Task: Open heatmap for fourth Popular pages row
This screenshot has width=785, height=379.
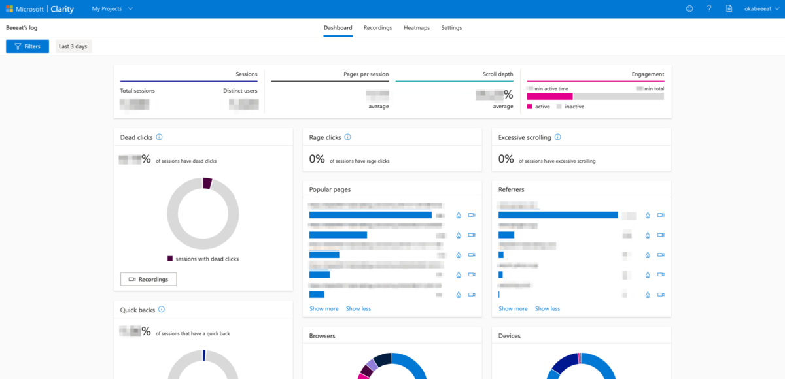Action: 459,275
